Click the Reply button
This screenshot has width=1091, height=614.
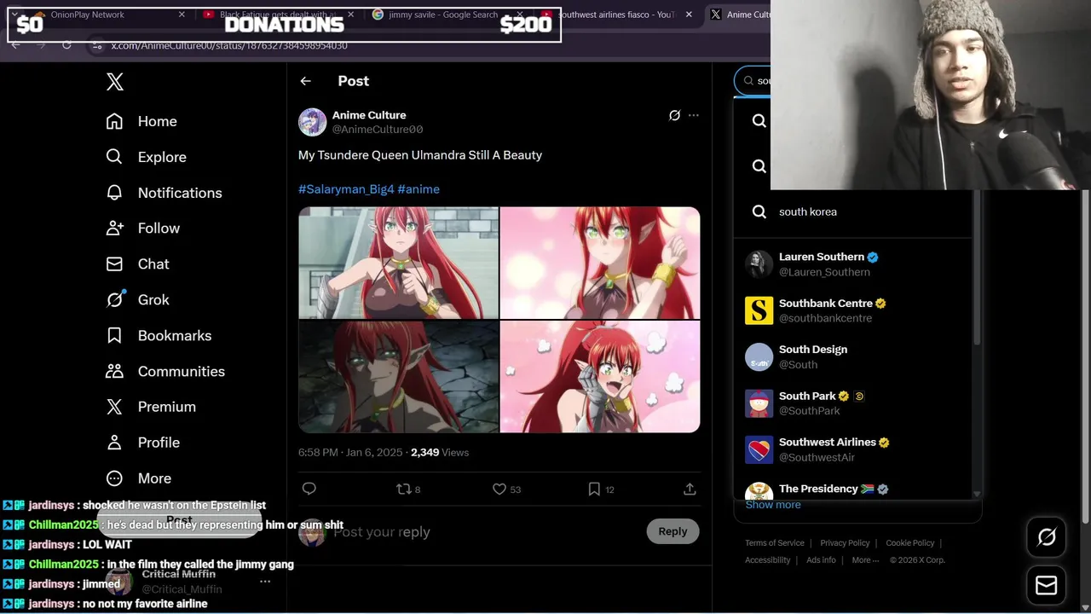point(672,531)
